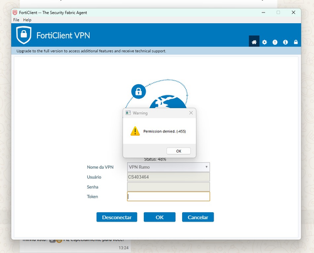
Task: Open the settings gear icon
Action: point(264,42)
